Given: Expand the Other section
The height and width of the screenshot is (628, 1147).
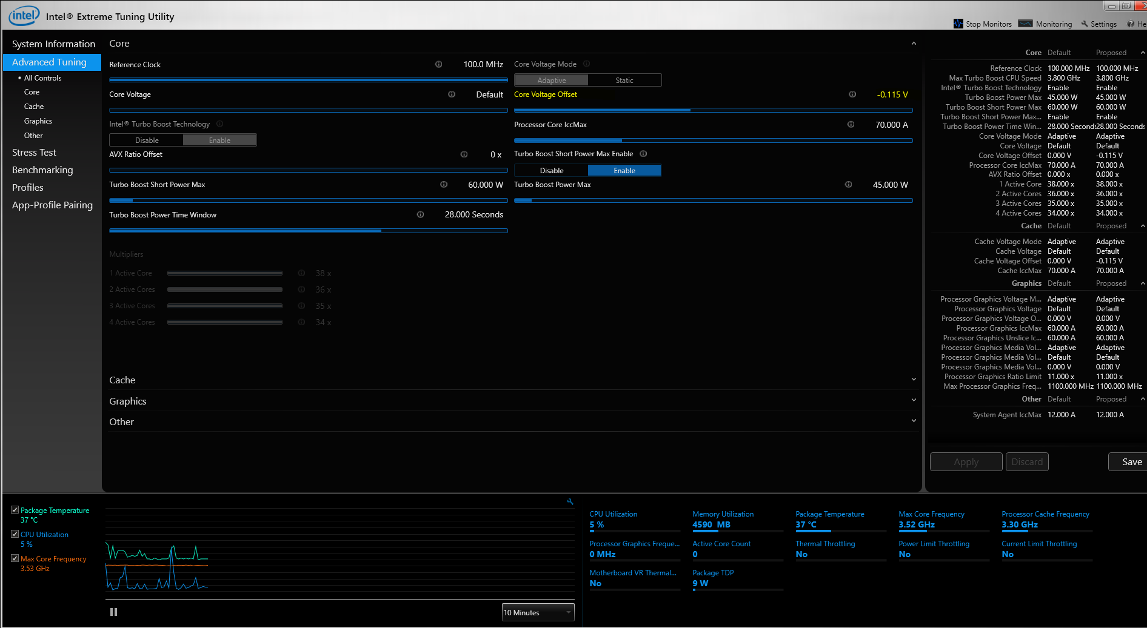Looking at the screenshot, I should coord(914,421).
